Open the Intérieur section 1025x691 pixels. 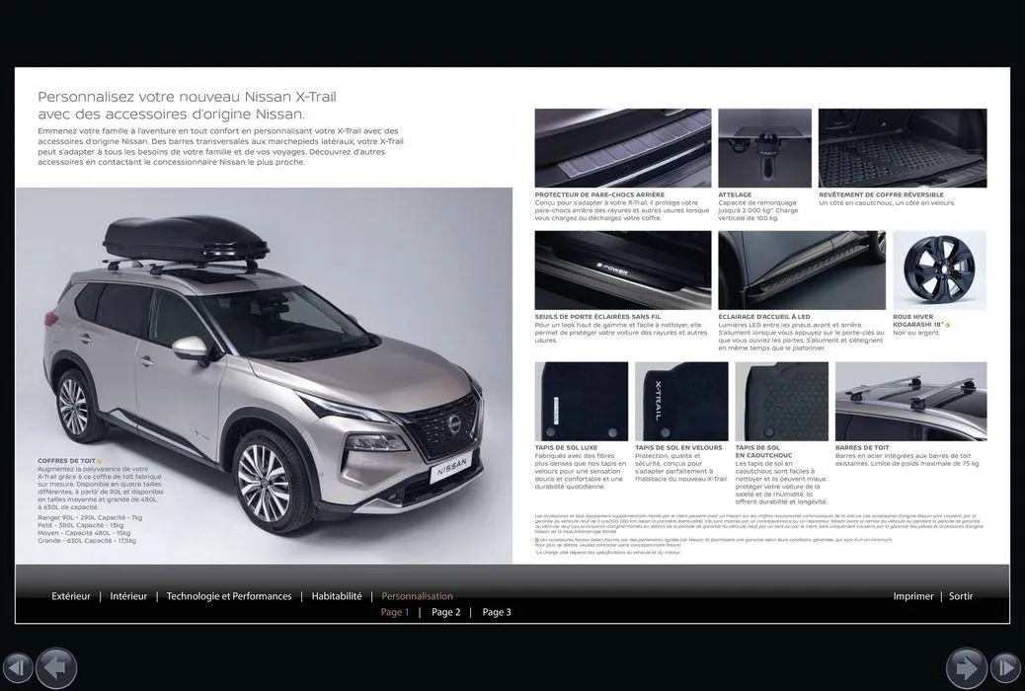(126, 595)
